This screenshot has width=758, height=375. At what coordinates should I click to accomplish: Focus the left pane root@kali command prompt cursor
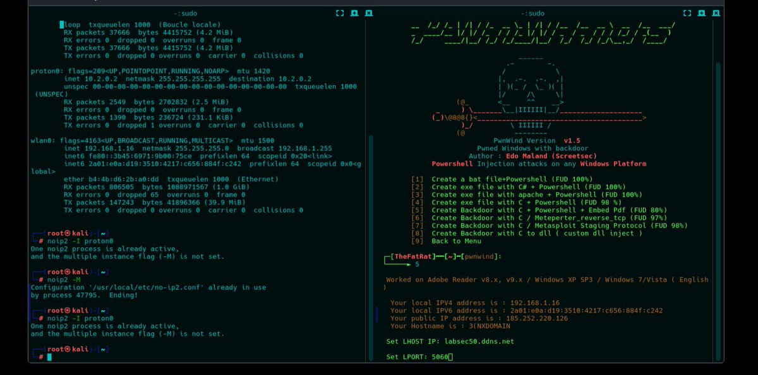pyautogui.click(x=49, y=357)
